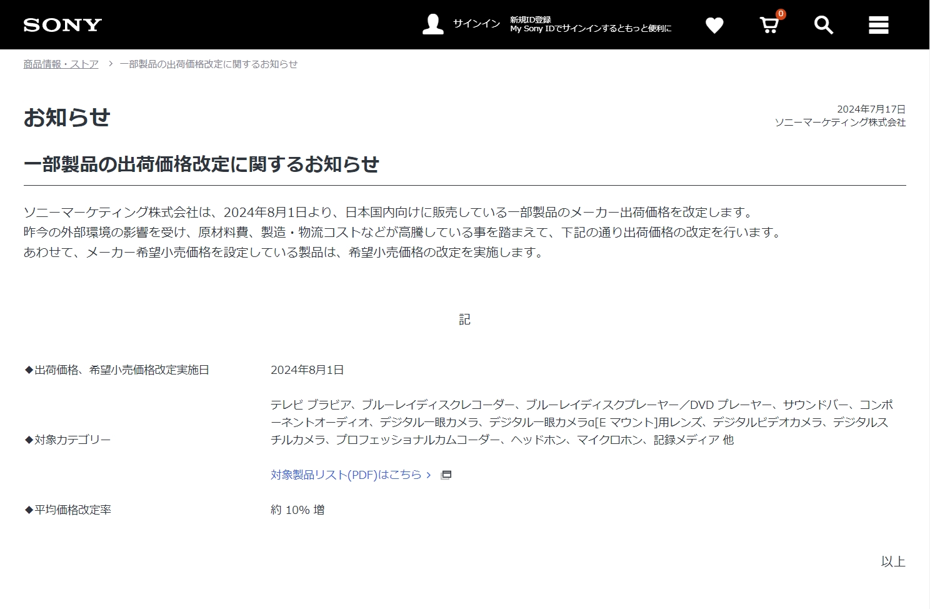Expand the site menu via hamburger button
Screen dimensions: 930x609
pyautogui.click(x=877, y=24)
